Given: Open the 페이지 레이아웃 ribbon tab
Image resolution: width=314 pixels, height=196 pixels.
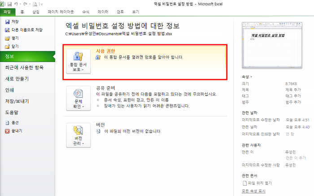Looking at the screenshot, I should 61,12.
